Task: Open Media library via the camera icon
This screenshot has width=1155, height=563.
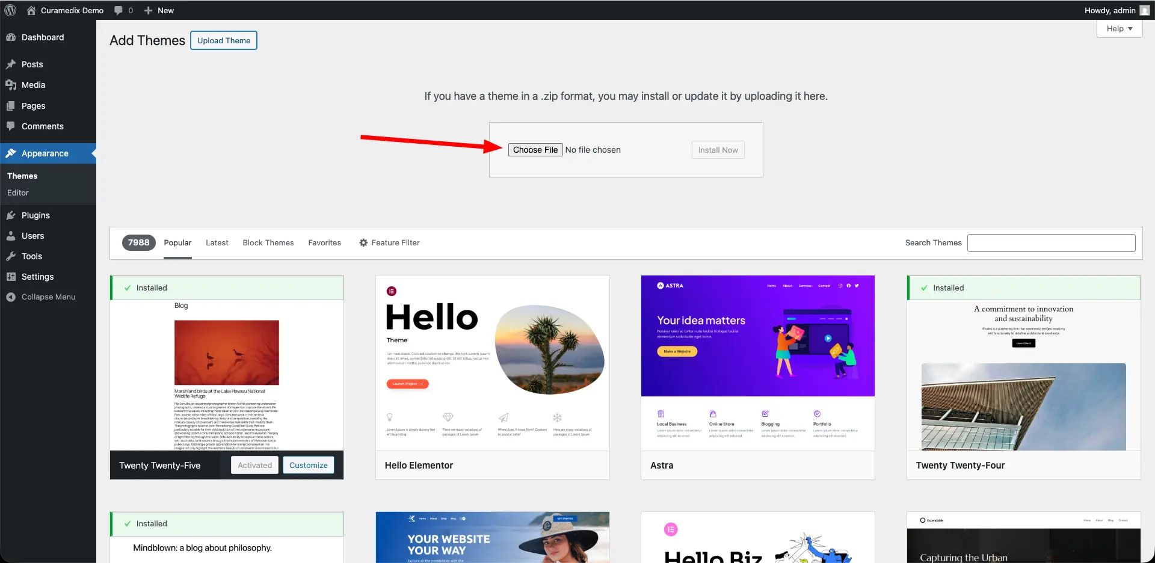Action: click(x=11, y=85)
